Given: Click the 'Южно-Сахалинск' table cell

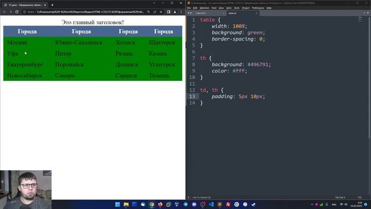Looking at the screenshot, I should [79, 42].
